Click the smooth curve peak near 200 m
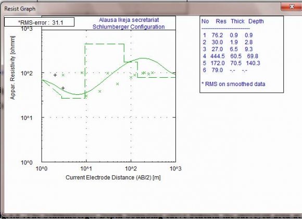This screenshot has height=219, width=302. coord(143,58)
